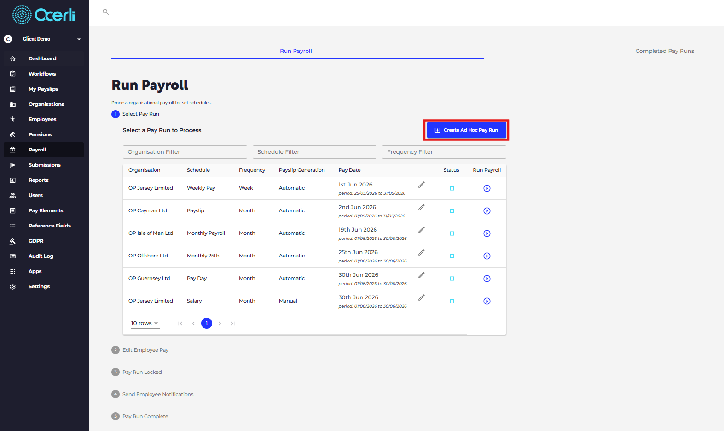Edit pay date for OP Isle of Man Ltd

pyautogui.click(x=421, y=230)
